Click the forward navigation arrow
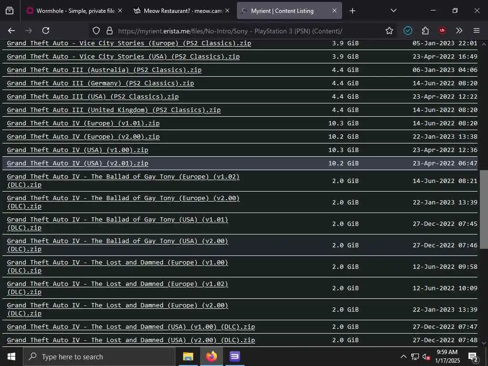Image resolution: width=488 pixels, height=366 pixels. tap(29, 30)
